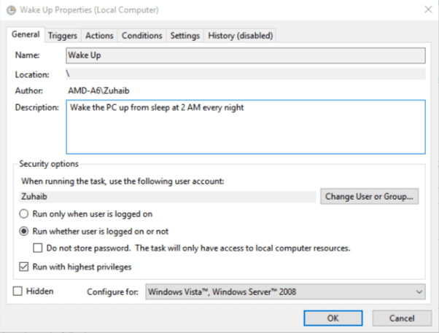Click the Change User or Group button
This screenshot has height=333, width=439.
tap(369, 197)
